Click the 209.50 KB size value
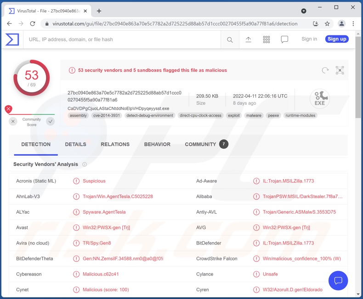Viewport: 363px width, 299px height. [x=207, y=96]
